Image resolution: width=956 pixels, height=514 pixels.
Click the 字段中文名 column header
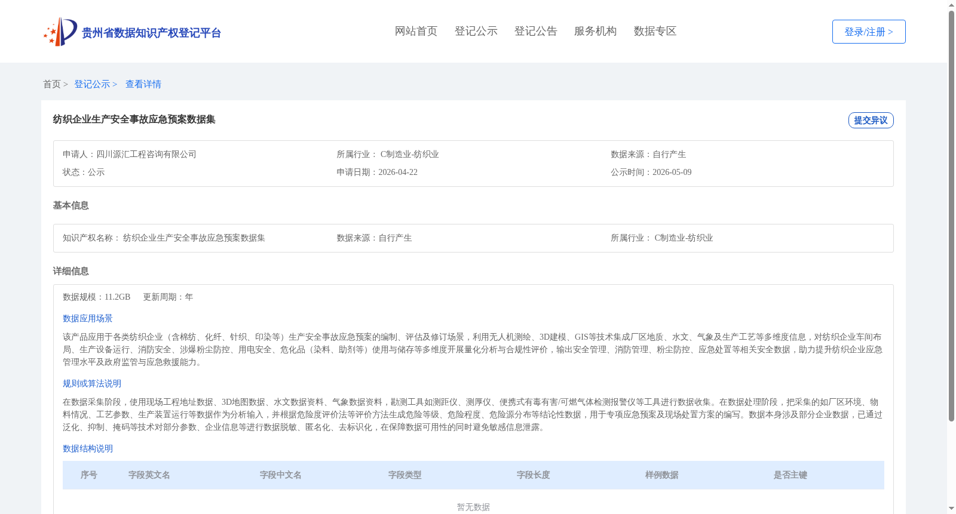pos(281,475)
